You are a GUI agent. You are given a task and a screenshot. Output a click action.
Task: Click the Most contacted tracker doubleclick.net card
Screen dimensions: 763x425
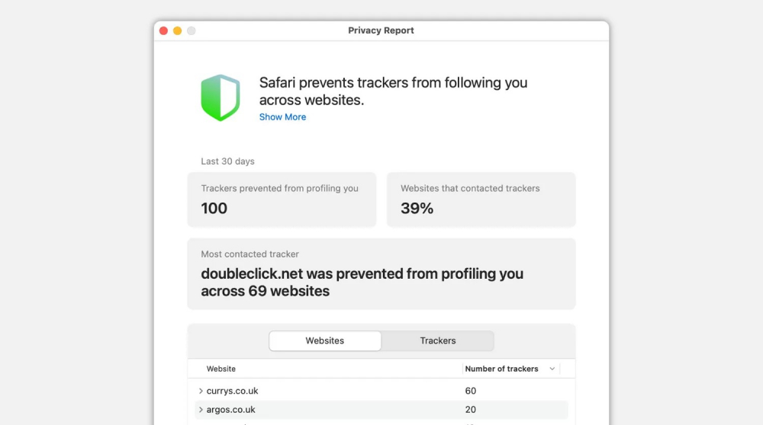(x=381, y=274)
